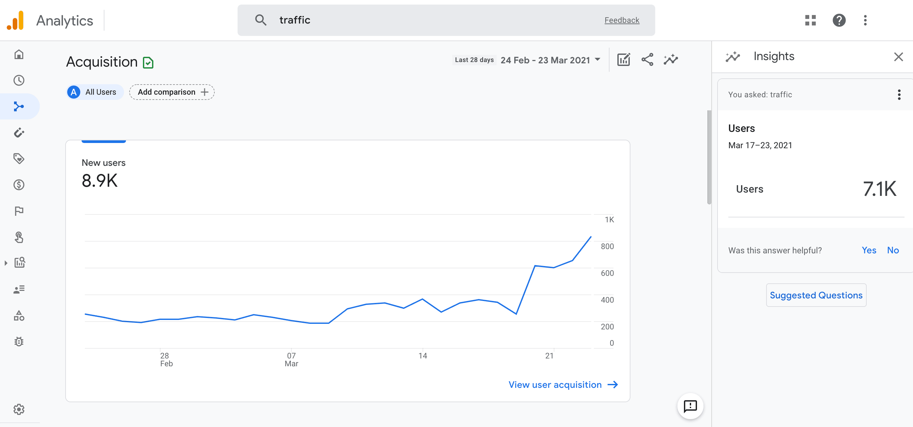Answer Yes to helpful question
Viewport: 913px width, 427px height.
(869, 250)
